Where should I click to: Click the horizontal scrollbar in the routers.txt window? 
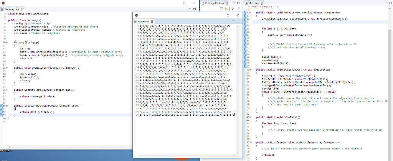[x=187, y=156]
